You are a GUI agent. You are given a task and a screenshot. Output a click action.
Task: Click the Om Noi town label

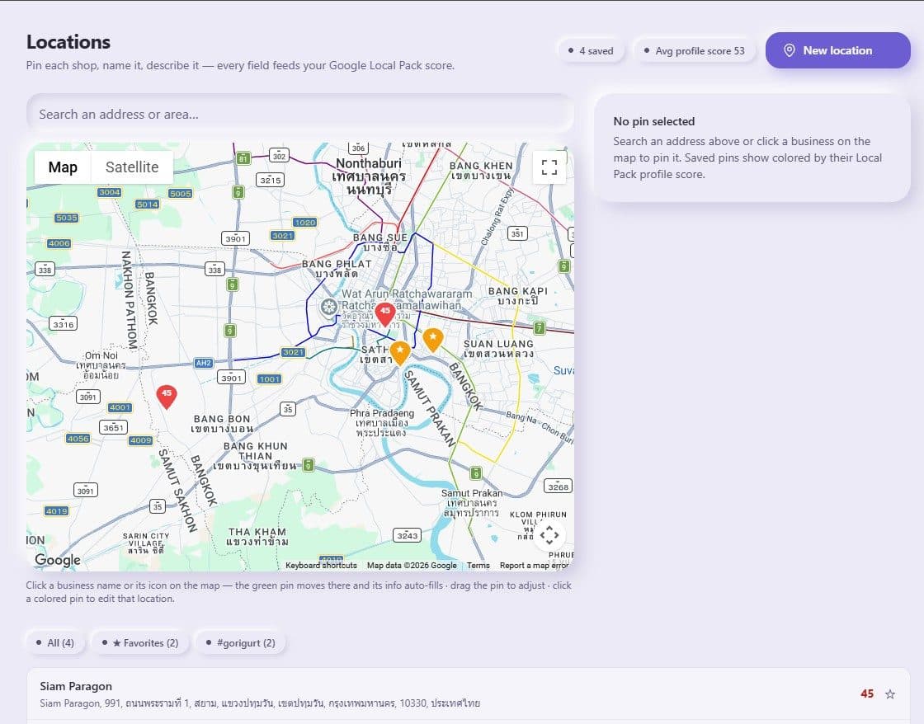tap(101, 364)
